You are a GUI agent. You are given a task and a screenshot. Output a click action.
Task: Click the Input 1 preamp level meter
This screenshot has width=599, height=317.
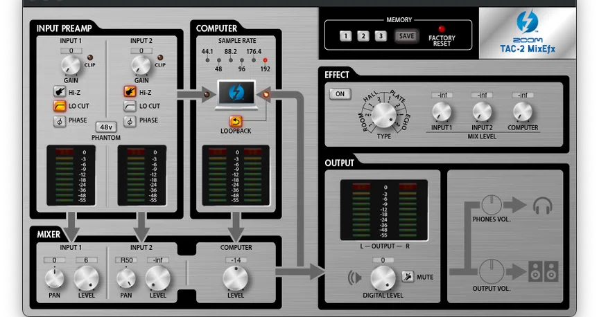coord(71,176)
